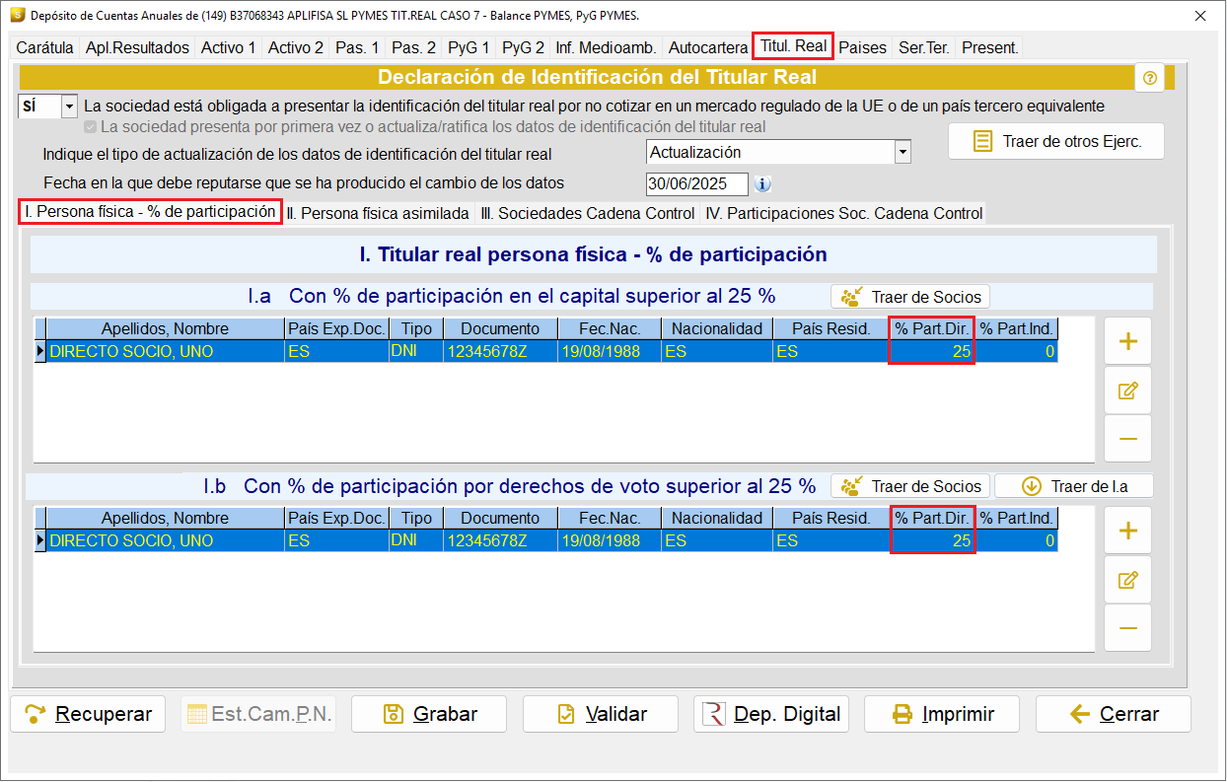Save with the Grabar button
Viewport: 1227px width, 782px height.
pos(429,714)
